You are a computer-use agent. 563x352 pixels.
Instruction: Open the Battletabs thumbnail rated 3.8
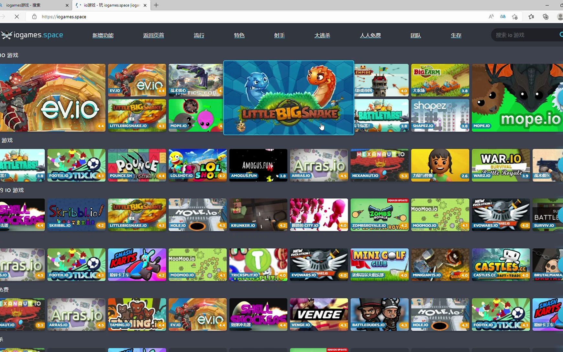coord(381,115)
